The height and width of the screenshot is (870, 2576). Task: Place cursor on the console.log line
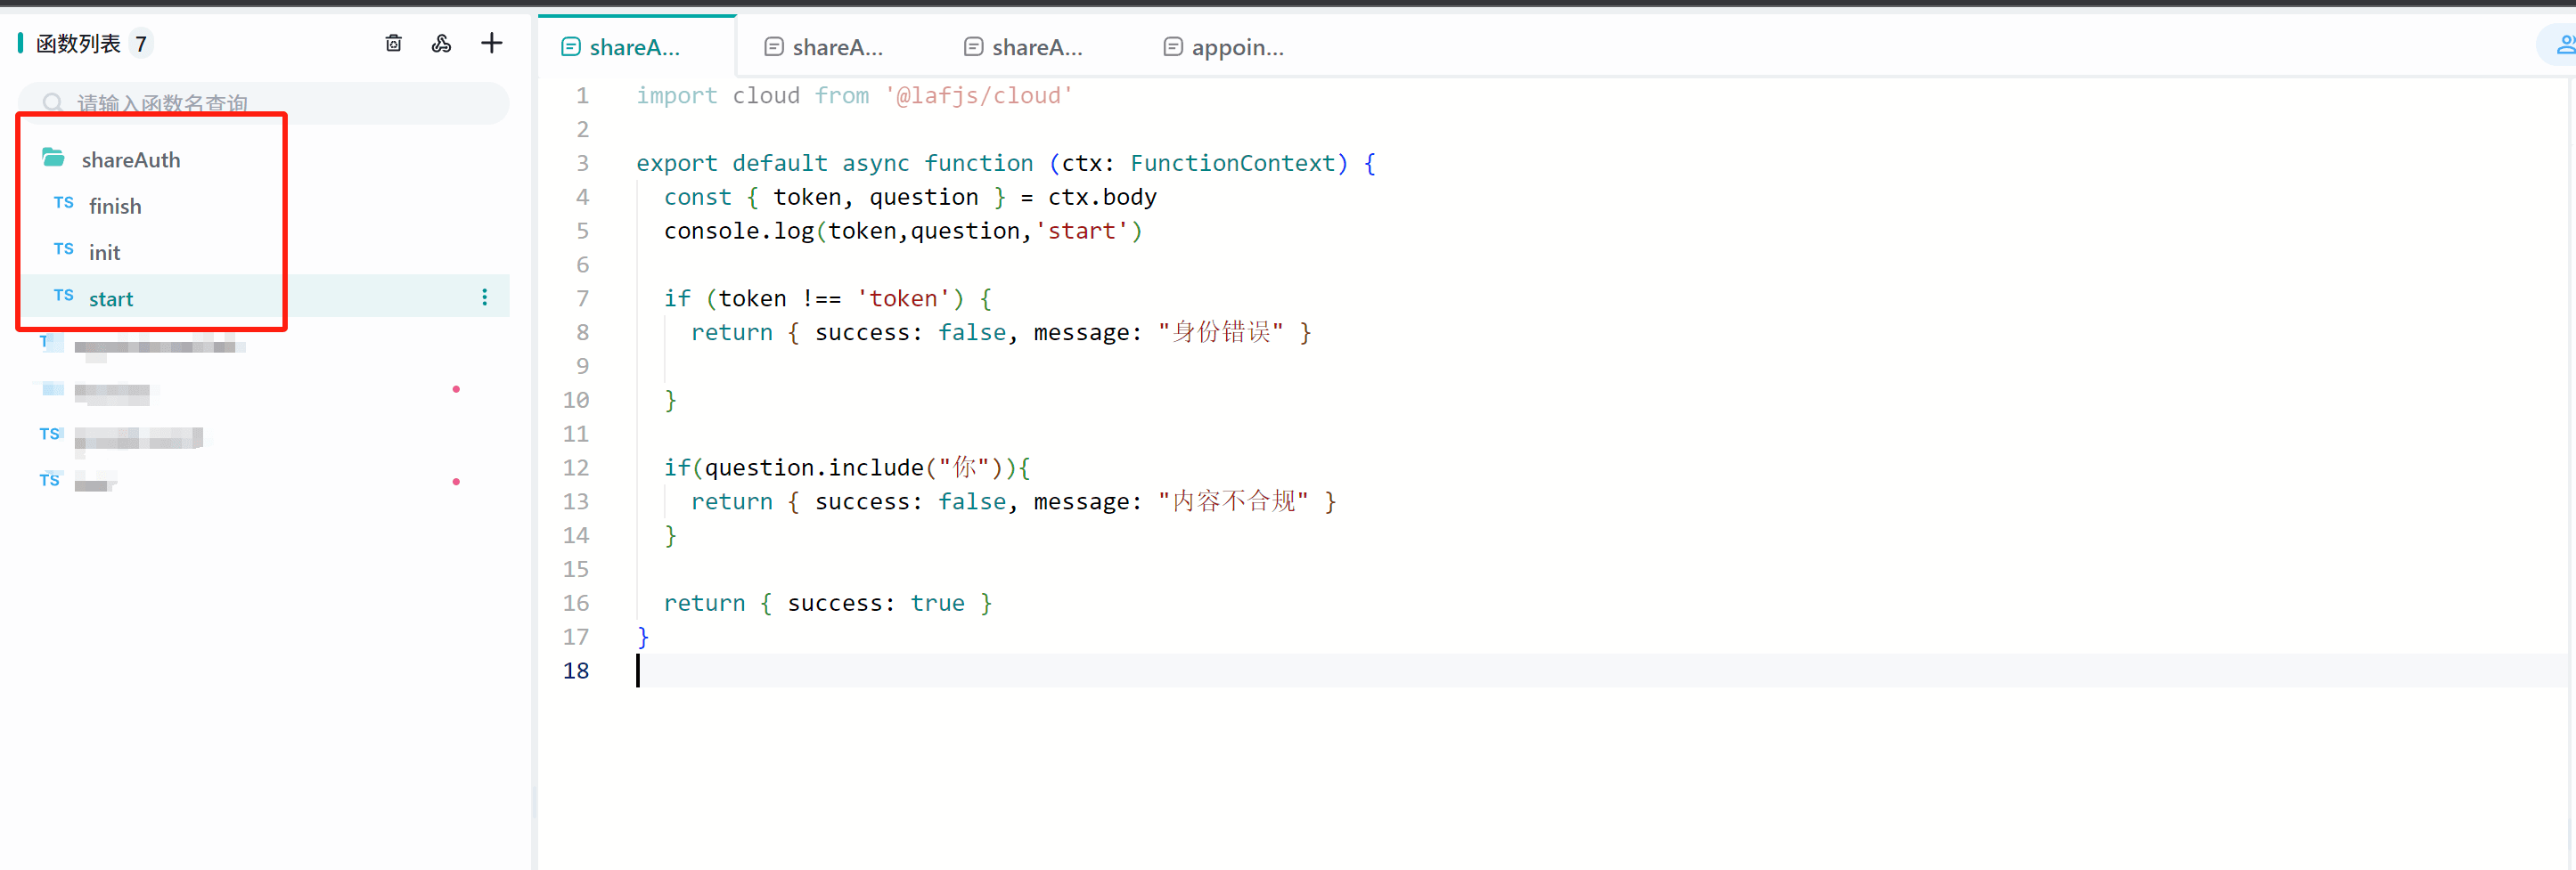pos(900,231)
